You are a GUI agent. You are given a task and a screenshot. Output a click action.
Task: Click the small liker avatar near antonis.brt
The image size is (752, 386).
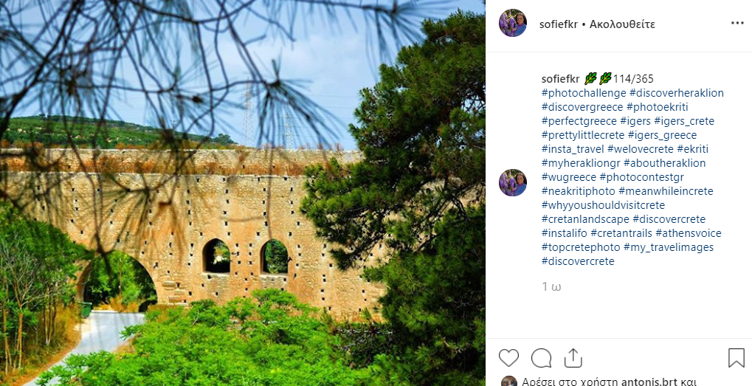coord(509,382)
